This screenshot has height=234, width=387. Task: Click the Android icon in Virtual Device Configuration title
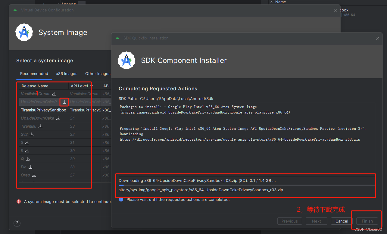[15, 10]
